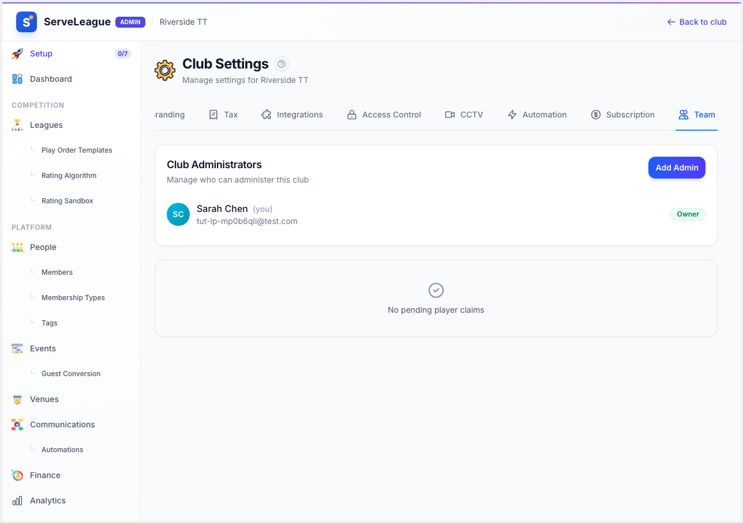This screenshot has width=743, height=523.
Task: Open Guest Conversion under Events
Action: (71, 374)
